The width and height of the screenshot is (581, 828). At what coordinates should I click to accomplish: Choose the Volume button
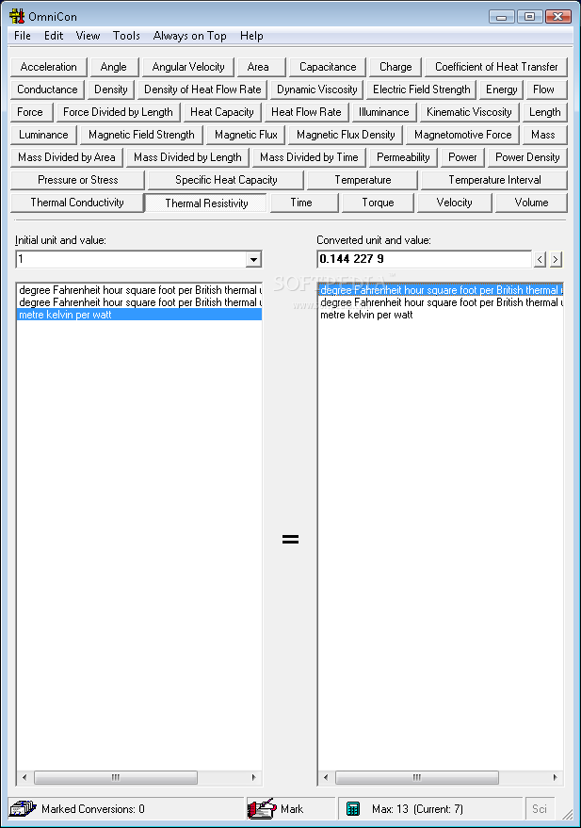(x=531, y=203)
